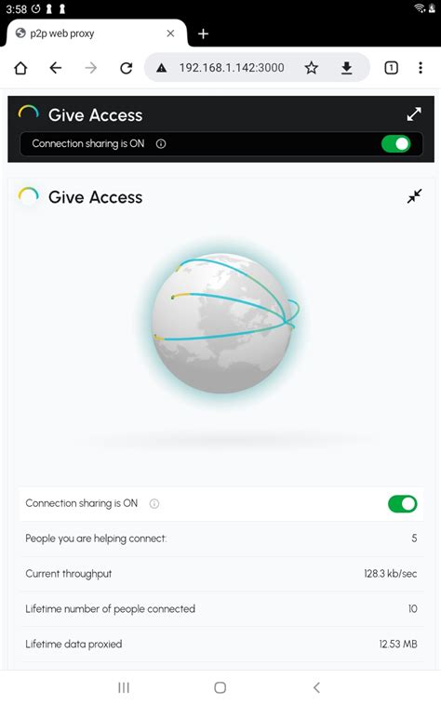This screenshot has width=441, height=705.
Task: Open the browser three-dot menu
Action: click(x=421, y=68)
